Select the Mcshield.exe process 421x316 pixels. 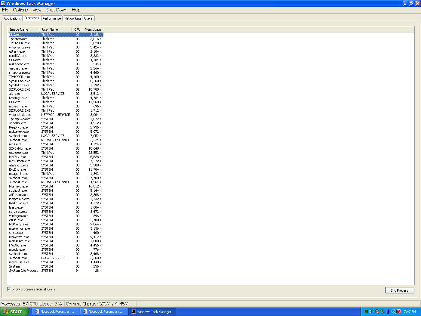click(56, 186)
